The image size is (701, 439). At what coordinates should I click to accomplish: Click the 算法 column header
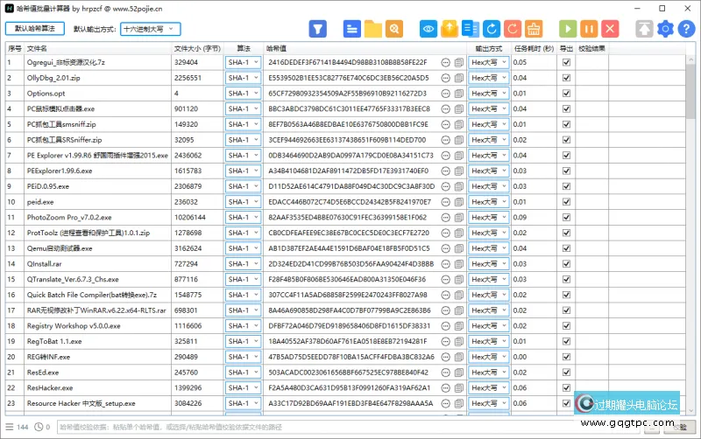[x=244, y=48]
